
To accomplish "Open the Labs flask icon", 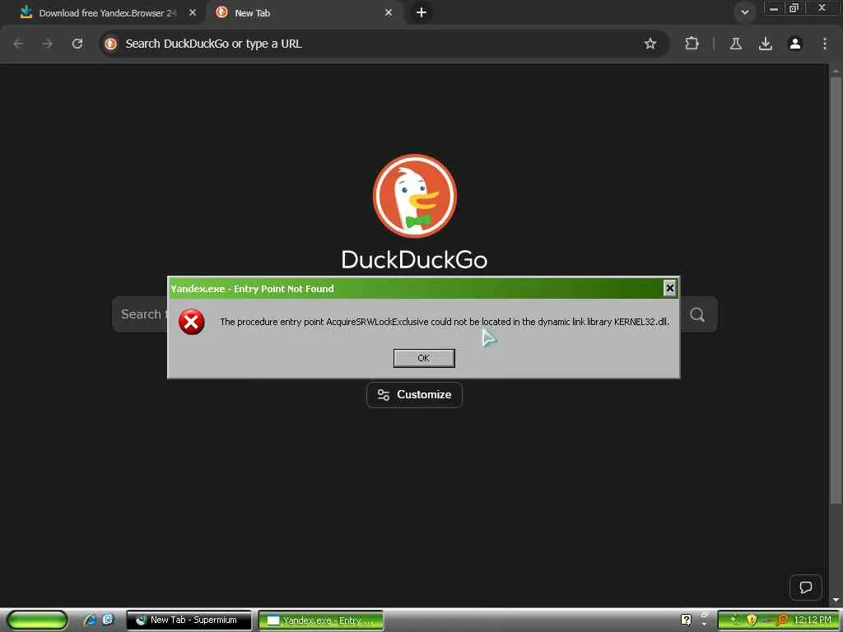I will 736,44.
